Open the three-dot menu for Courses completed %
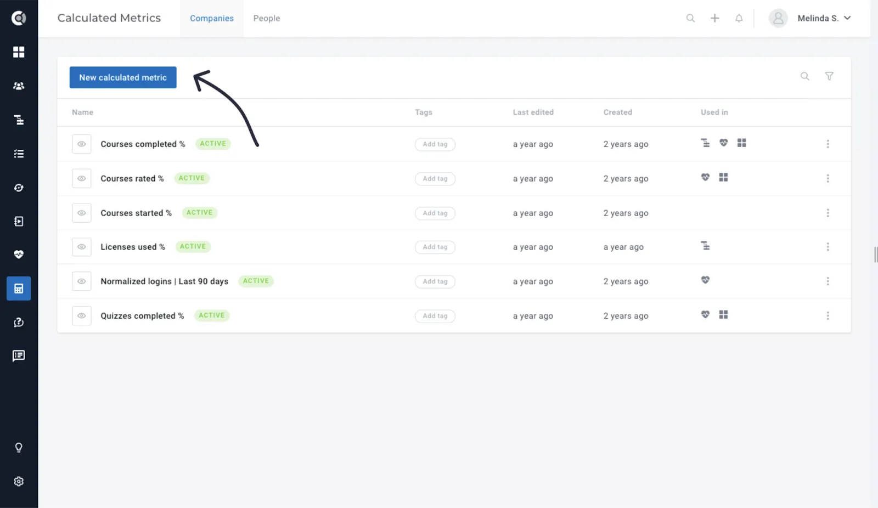 (828, 144)
